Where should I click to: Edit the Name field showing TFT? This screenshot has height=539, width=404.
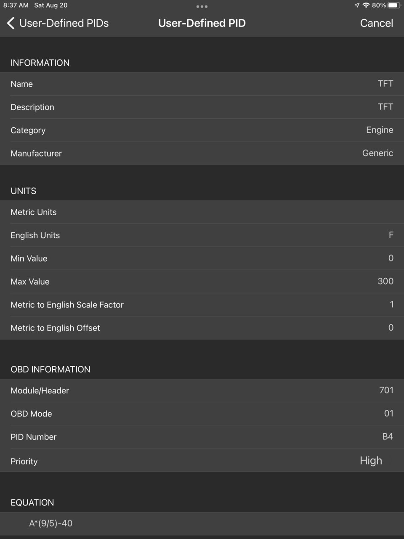tap(202, 84)
